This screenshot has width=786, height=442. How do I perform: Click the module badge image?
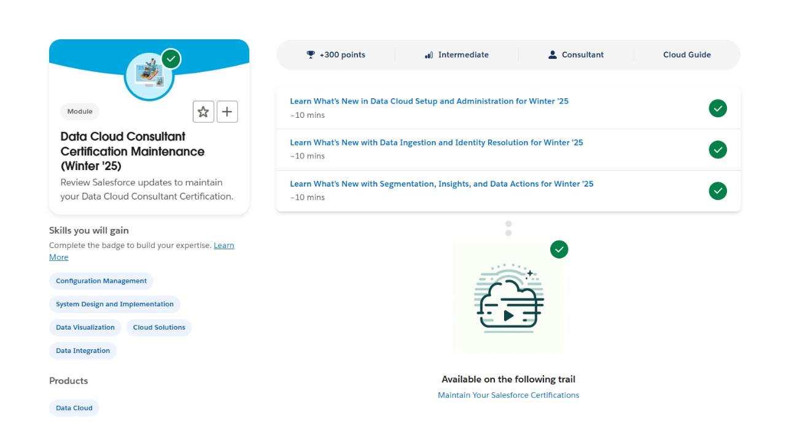click(149, 76)
